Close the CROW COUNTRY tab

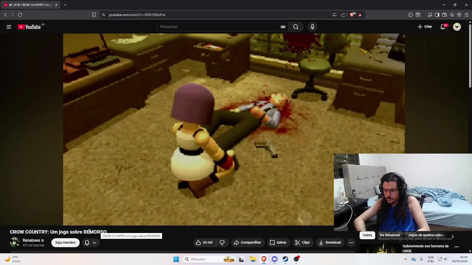(56, 5)
